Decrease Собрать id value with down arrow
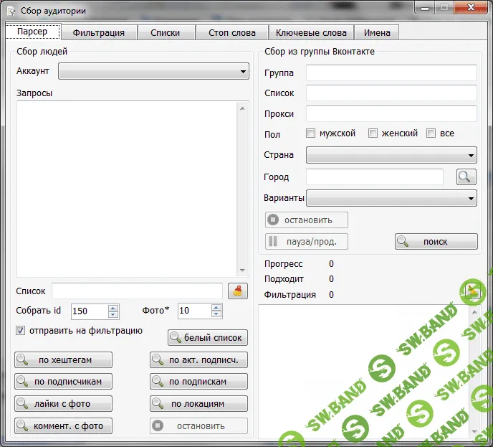Image resolution: width=493 pixels, height=447 pixels. pyautogui.click(x=113, y=314)
